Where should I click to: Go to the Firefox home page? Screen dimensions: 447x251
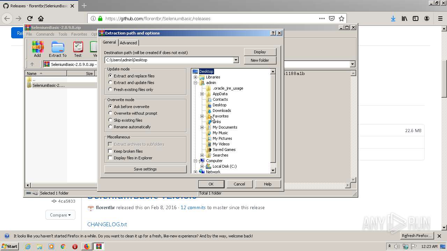pos(41,18)
